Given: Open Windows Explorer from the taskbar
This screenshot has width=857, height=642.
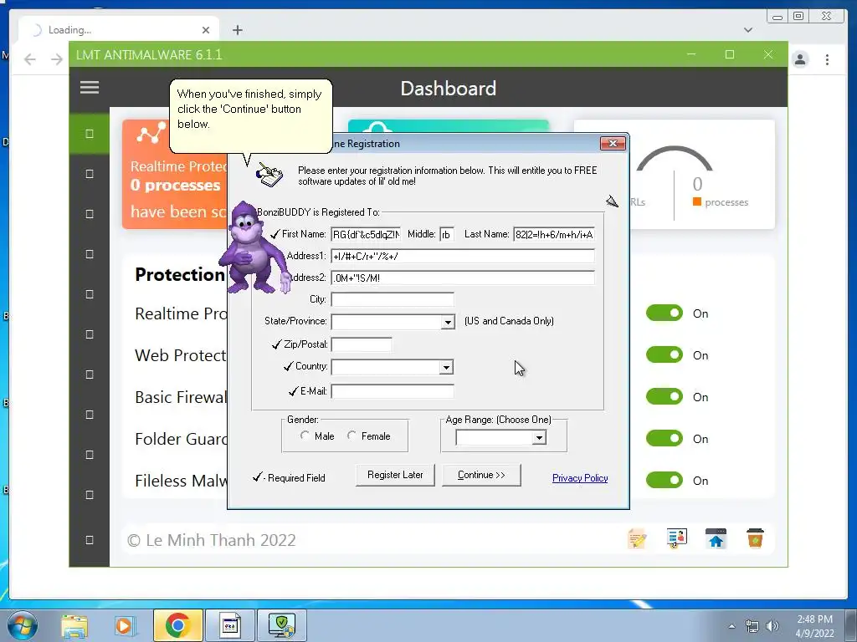Looking at the screenshot, I should pos(74,626).
